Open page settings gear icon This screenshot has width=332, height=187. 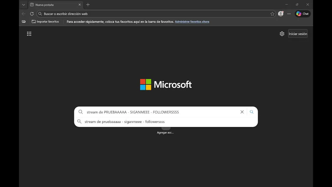coord(282,34)
